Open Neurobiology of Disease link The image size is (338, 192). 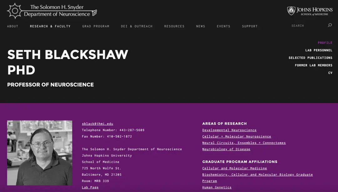pos(226,149)
